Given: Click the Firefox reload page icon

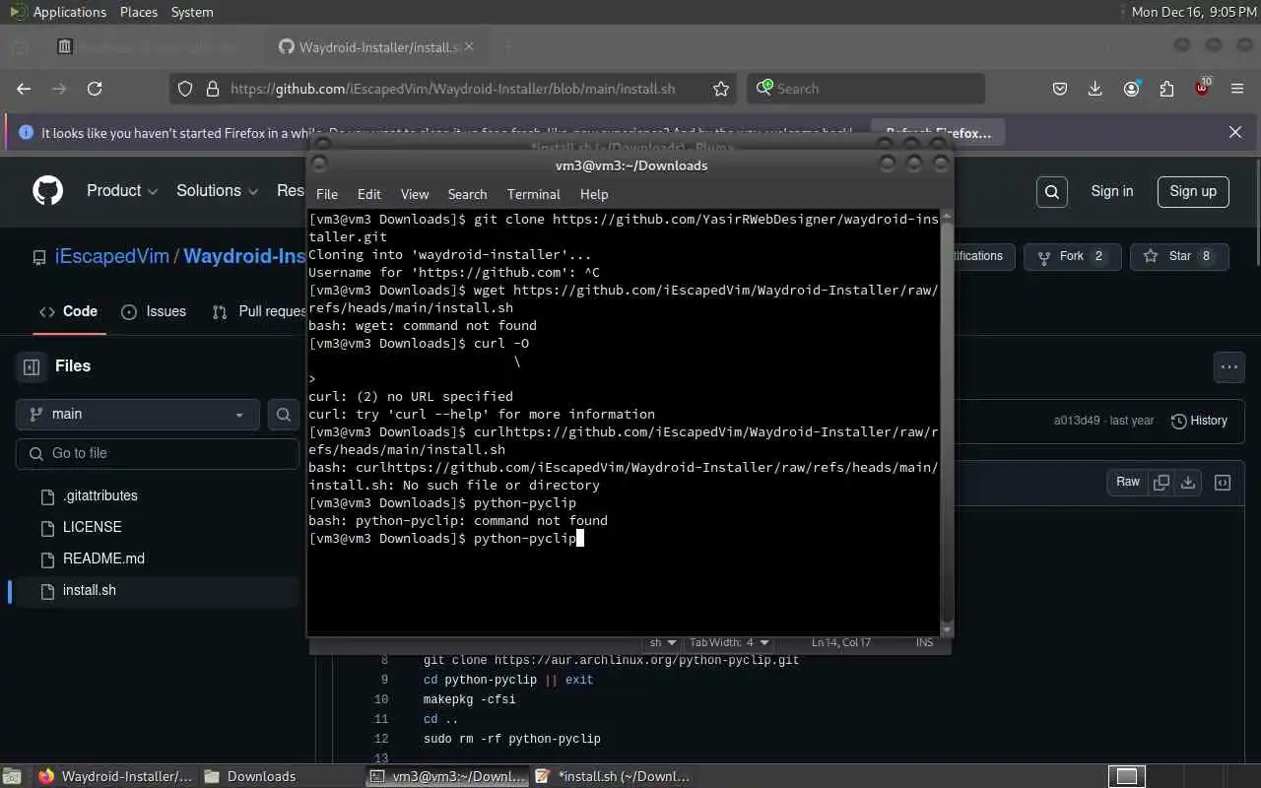Looking at the screenshot, I should click(x=95, y=89).
